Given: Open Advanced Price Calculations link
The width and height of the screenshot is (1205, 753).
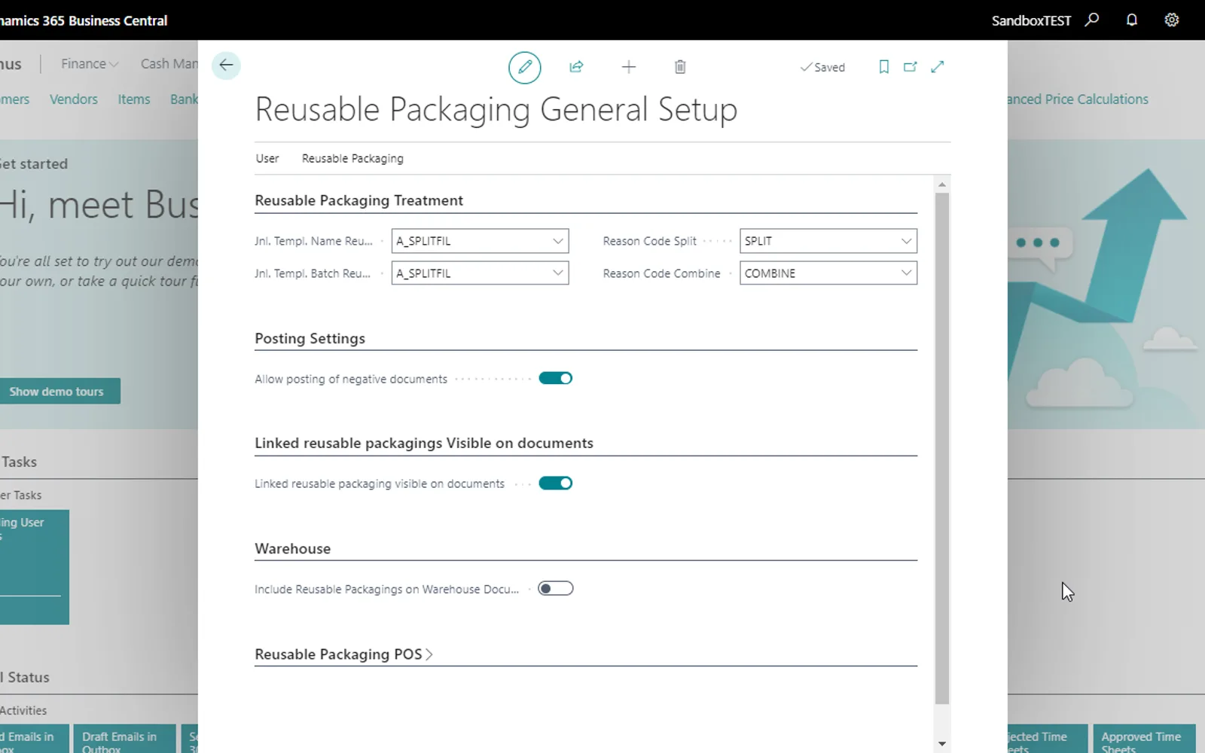Looking at the screenshot, I should pos(1078,99).
